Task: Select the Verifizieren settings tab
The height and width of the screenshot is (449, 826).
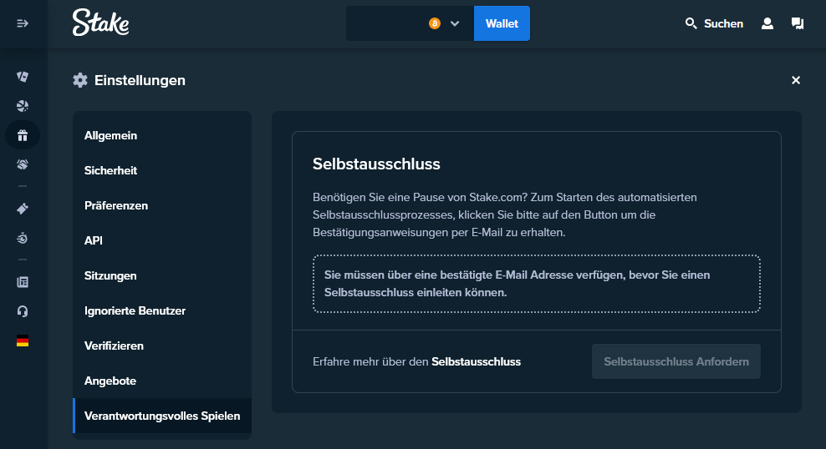Action: tap(162, 346)
